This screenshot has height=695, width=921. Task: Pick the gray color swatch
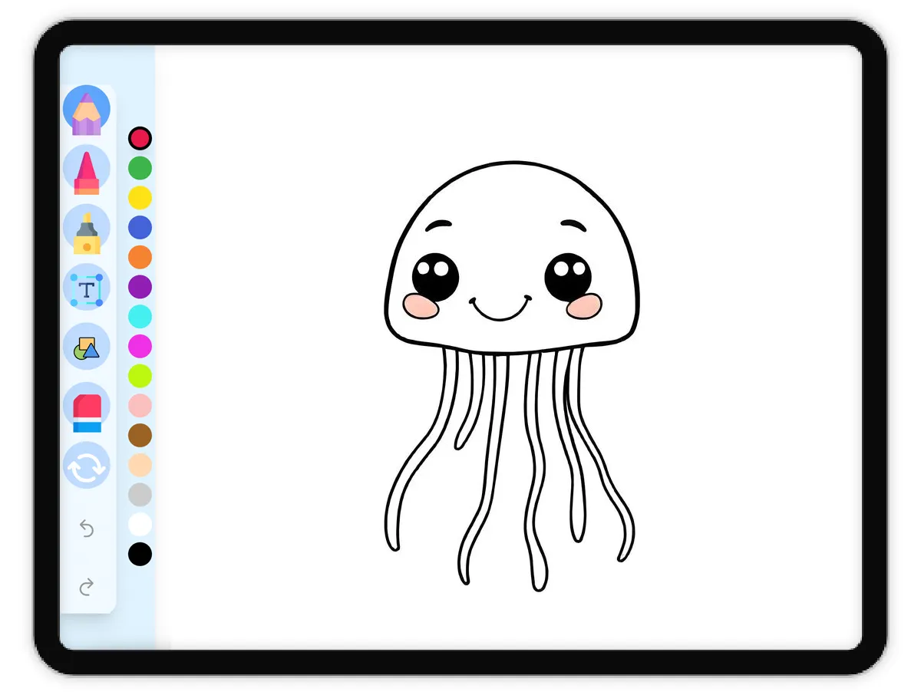(140, 495)
